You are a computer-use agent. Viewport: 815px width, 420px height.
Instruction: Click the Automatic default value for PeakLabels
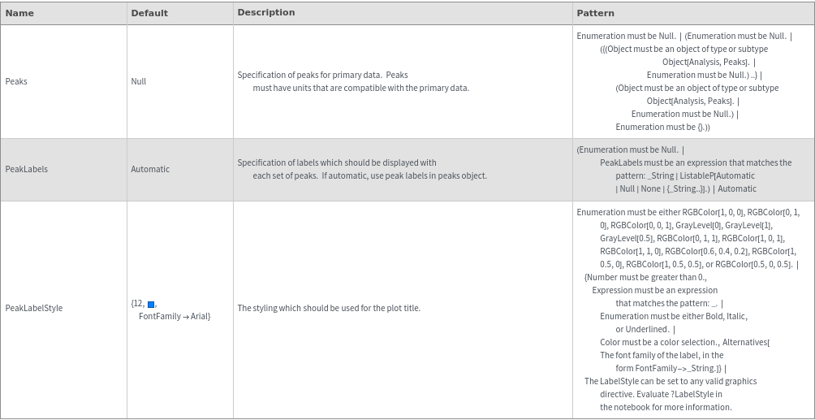point(150,169)
